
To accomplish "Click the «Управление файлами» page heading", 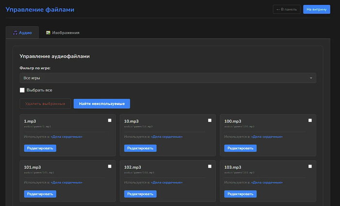I will click(x=40, y=9).
